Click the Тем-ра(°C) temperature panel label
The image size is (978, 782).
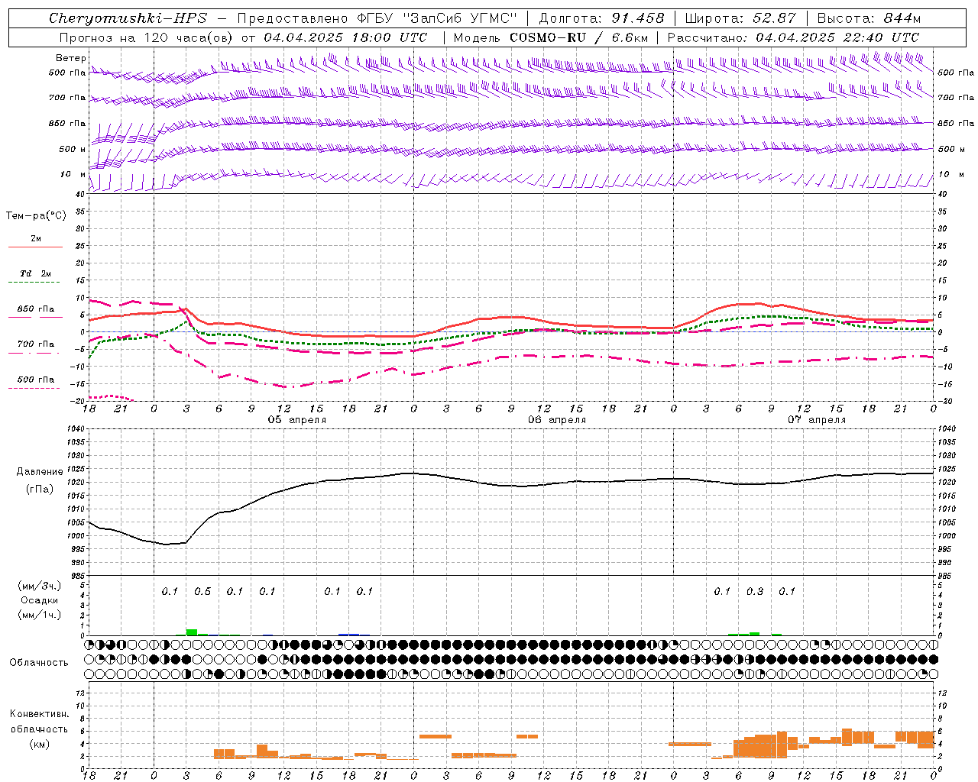coord(36,216)
